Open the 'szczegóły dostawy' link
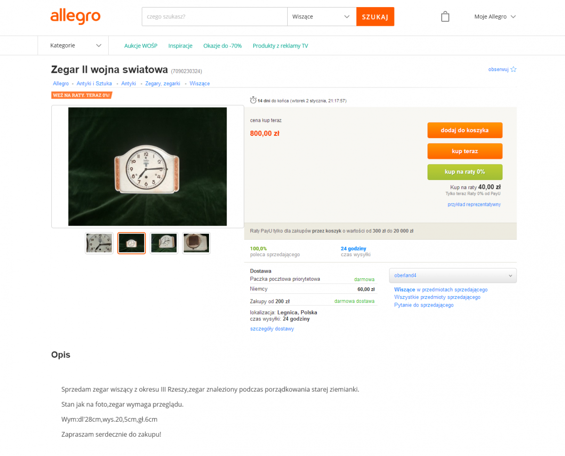The width and height of the screenshot is (565, 456). point(272,329)
